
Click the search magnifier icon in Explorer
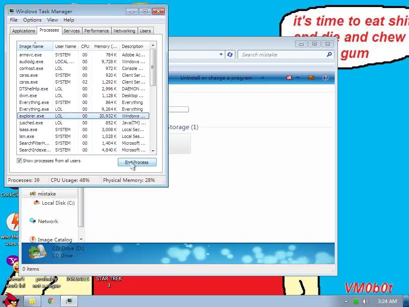(x=329, y=54)
